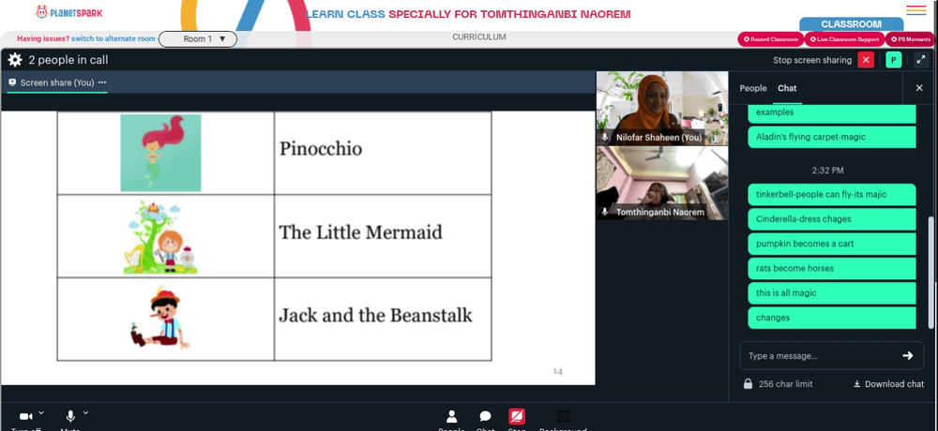Screen dimensions: 938x431
Task: Click Live Classroom Support button
Action: click(844, 39)
